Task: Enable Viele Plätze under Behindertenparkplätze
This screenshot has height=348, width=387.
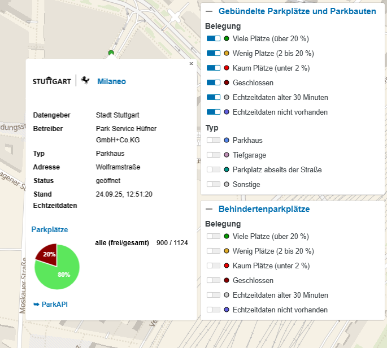Action: (x=214, y=236)
